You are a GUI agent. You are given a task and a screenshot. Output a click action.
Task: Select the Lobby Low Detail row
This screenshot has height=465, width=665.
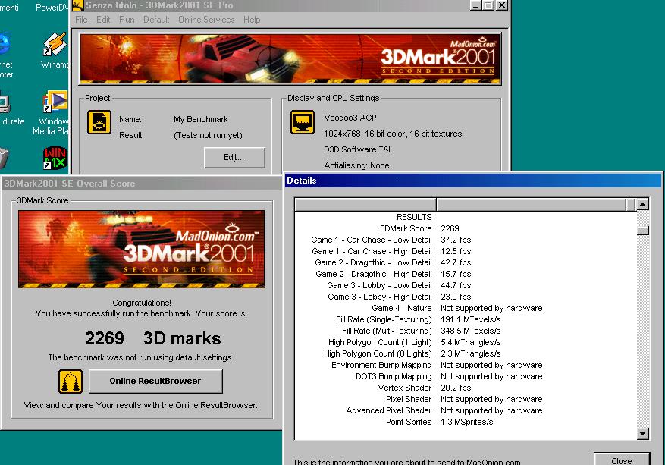(466, 285)
